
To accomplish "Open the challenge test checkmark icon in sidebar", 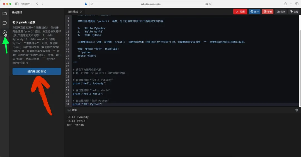I will [x=5, y=32].
